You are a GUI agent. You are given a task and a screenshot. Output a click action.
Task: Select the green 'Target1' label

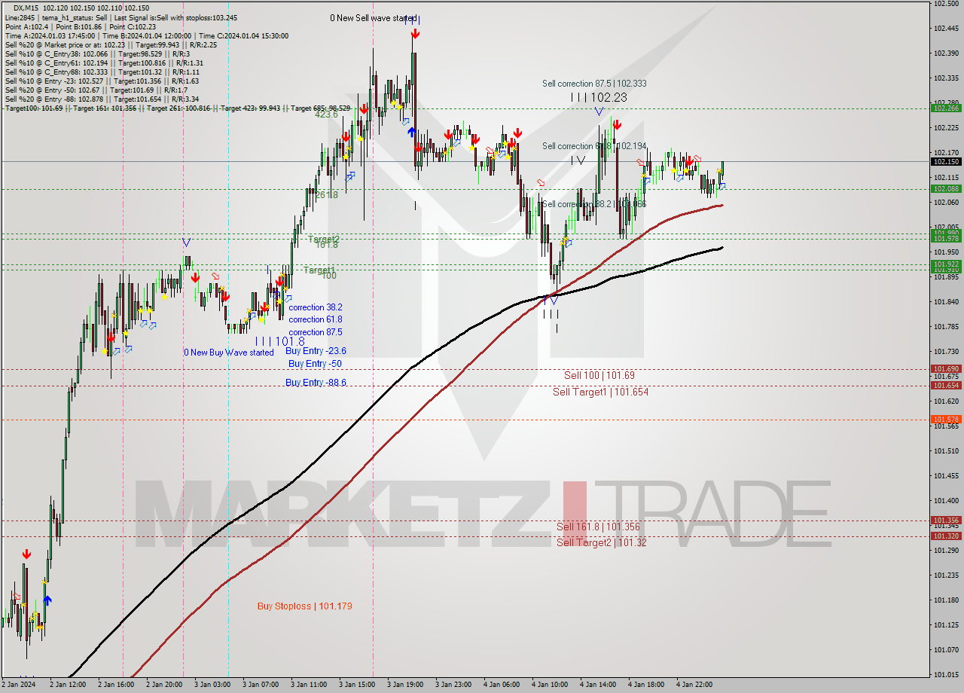(x=319, y=270)
